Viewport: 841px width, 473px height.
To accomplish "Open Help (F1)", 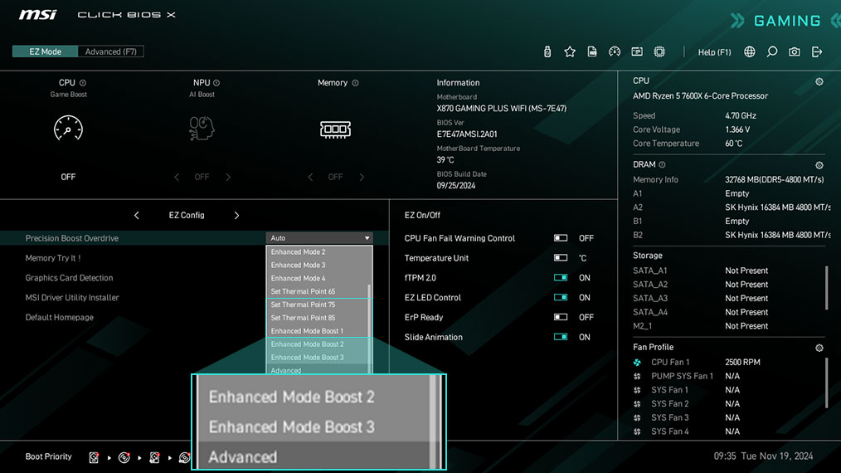I will (714, 52).
